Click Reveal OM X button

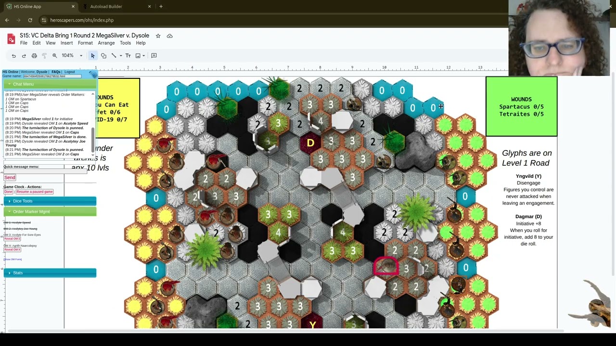pyautogui.click(x=12, y=250)
